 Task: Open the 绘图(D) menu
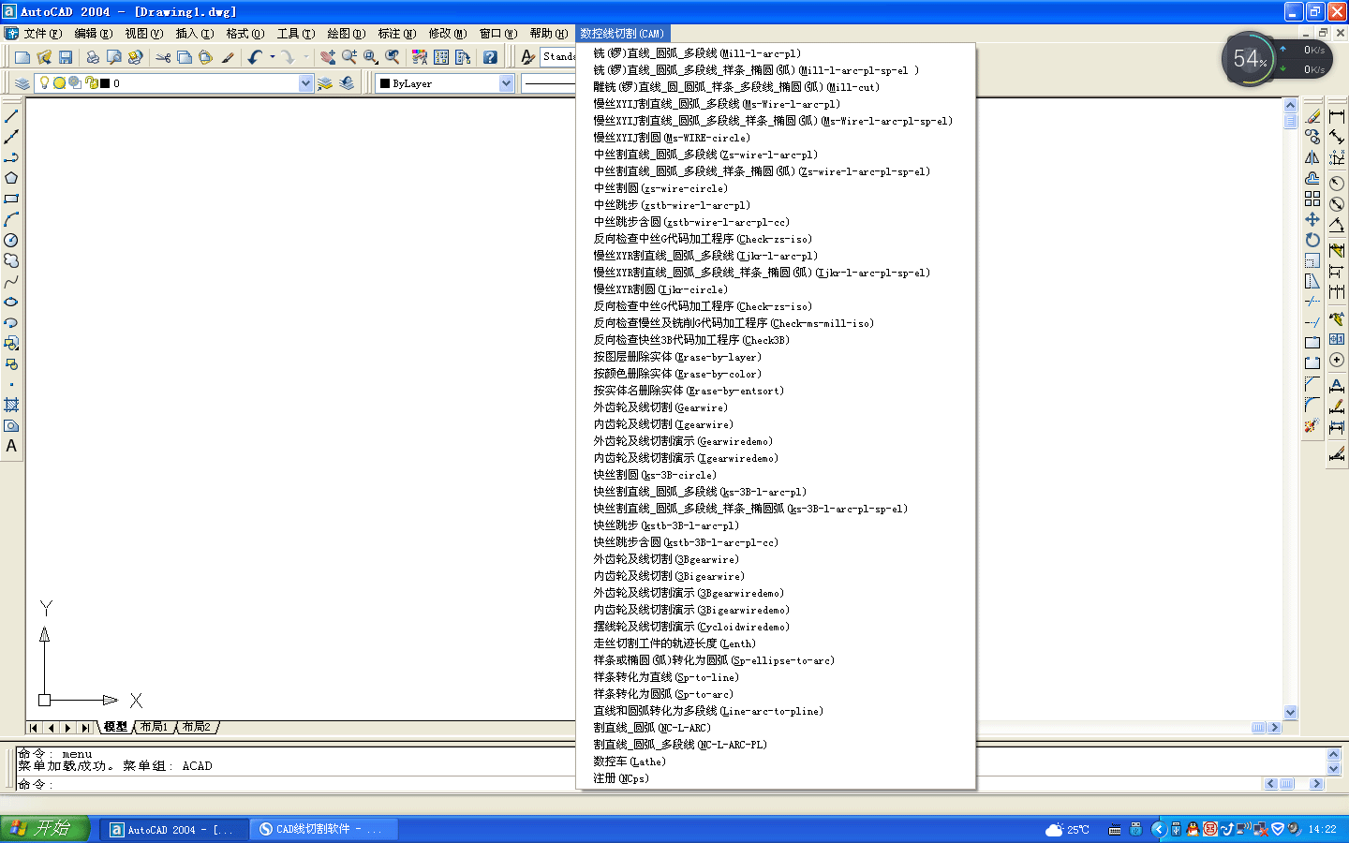point(346,34)
